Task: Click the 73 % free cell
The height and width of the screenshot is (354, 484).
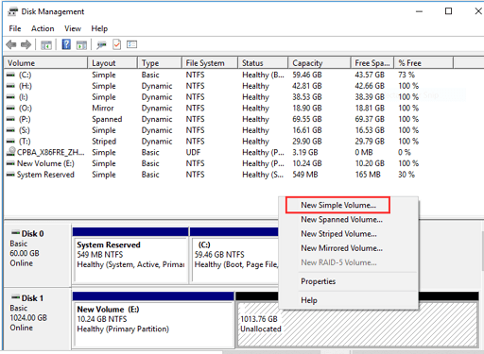Action: (406, 75)
